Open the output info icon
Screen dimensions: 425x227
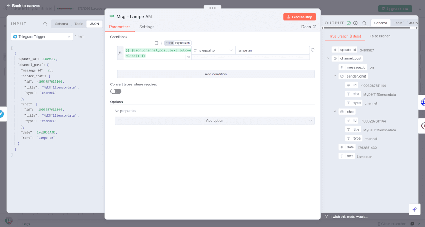(x=356, y=23)
